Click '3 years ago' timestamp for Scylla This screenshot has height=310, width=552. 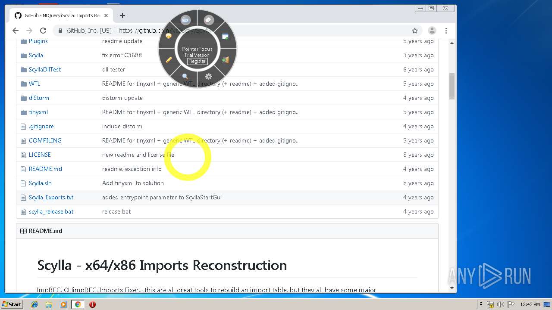(418, 55)
